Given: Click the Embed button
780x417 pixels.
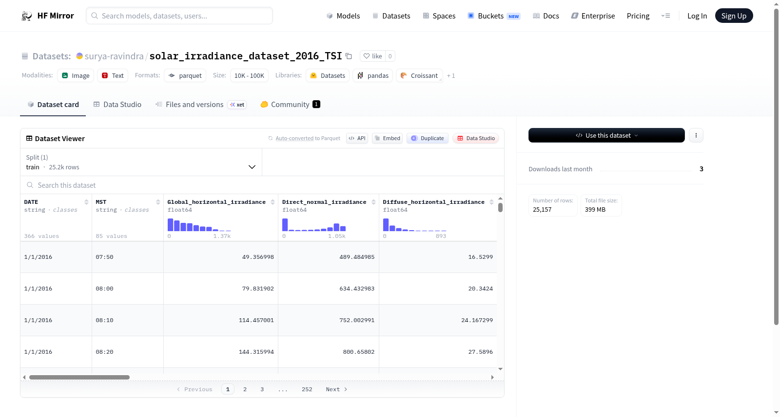Looking at the screenshot, I should (x=388, y=138).
